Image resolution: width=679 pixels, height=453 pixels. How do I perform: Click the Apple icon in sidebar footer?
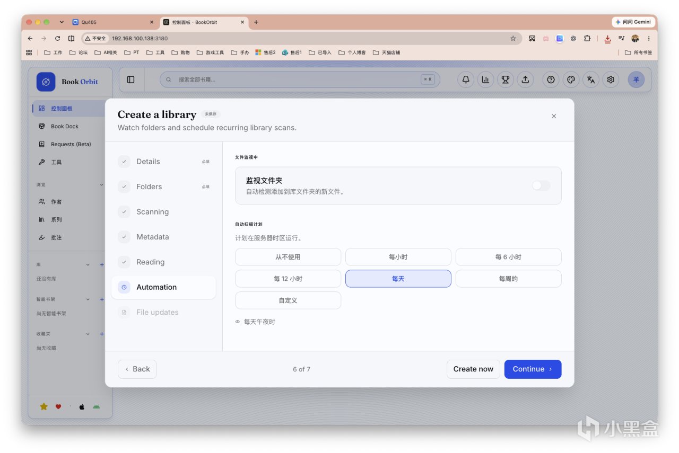[82, 407]
